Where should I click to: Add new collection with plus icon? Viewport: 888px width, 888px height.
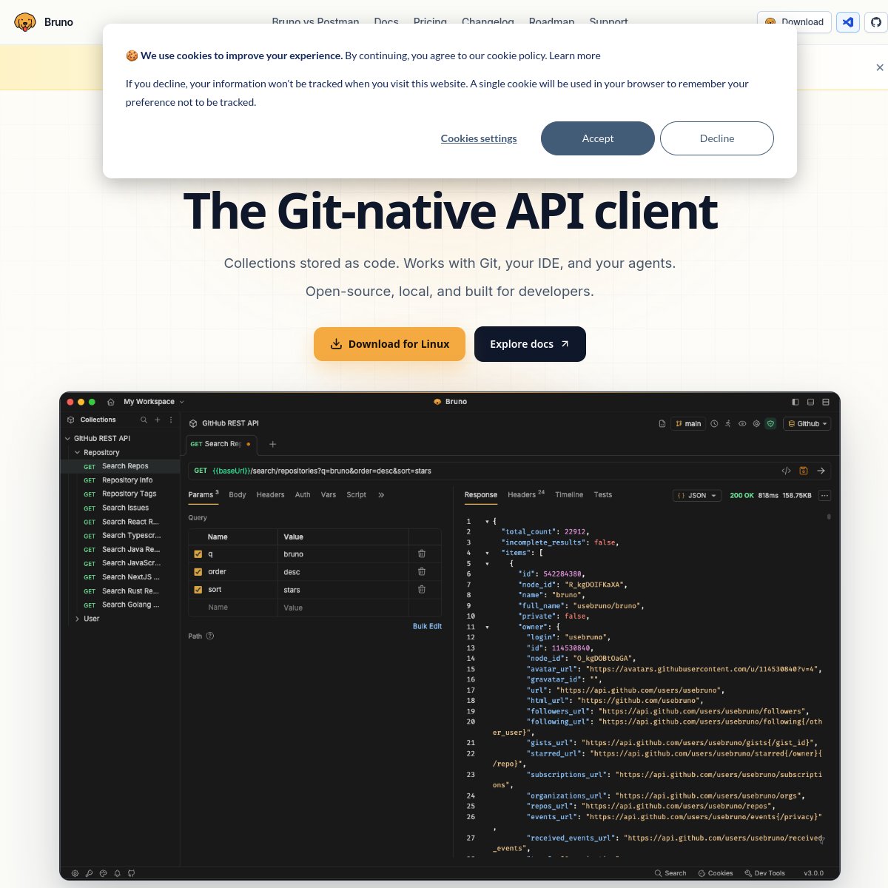[157, 420]
